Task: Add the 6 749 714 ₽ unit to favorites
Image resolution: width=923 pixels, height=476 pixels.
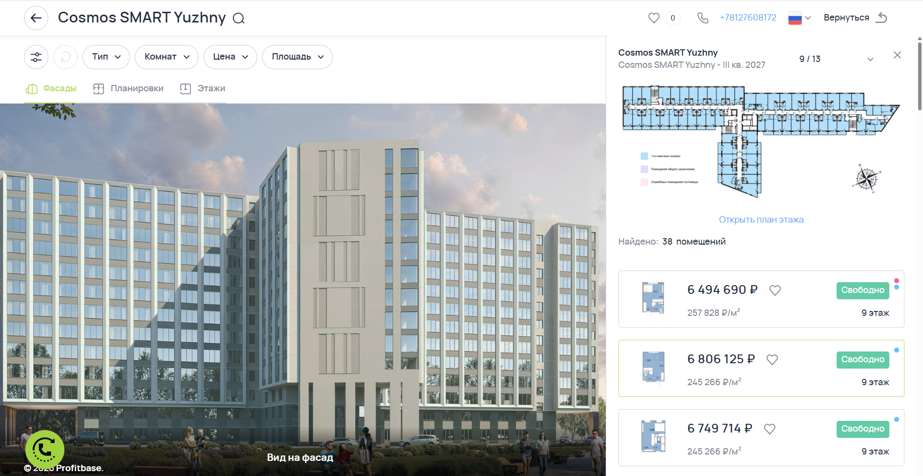Action: [x=769, y=429]
